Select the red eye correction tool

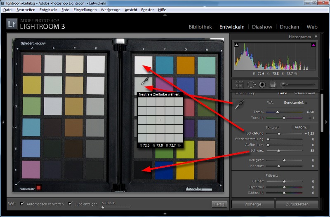coord(262,84)
